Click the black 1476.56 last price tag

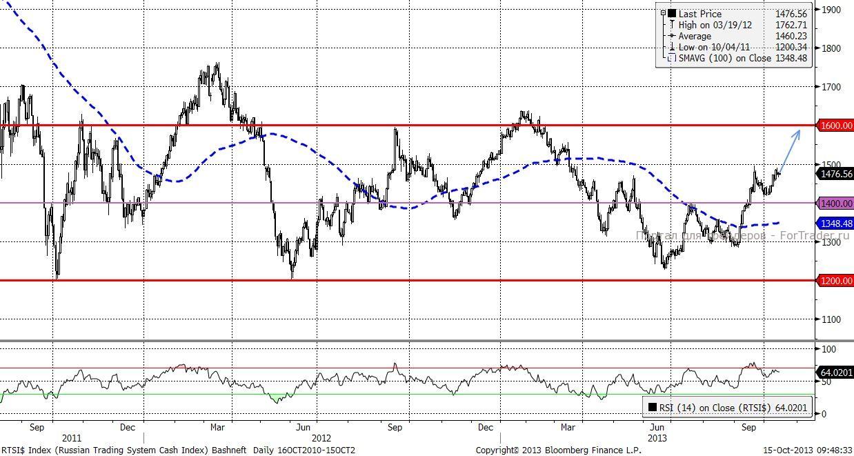click(835, 175)
